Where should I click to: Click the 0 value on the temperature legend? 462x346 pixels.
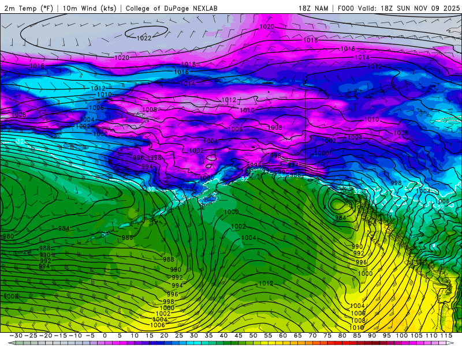(105, 336)
